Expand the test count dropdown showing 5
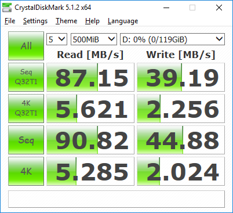Viewport: 233px width, 213px height. (57, 39)
